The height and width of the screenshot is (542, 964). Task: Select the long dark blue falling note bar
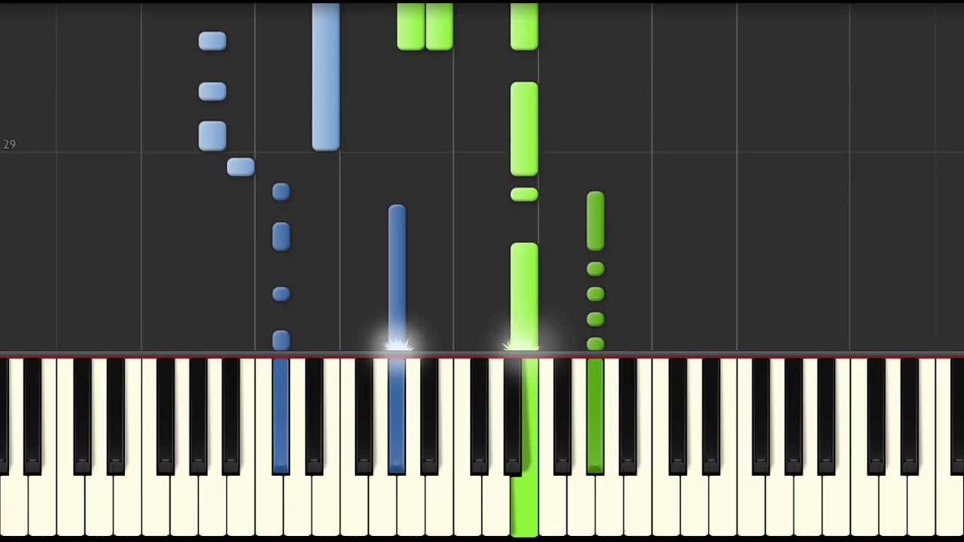[x=397, y=277]
